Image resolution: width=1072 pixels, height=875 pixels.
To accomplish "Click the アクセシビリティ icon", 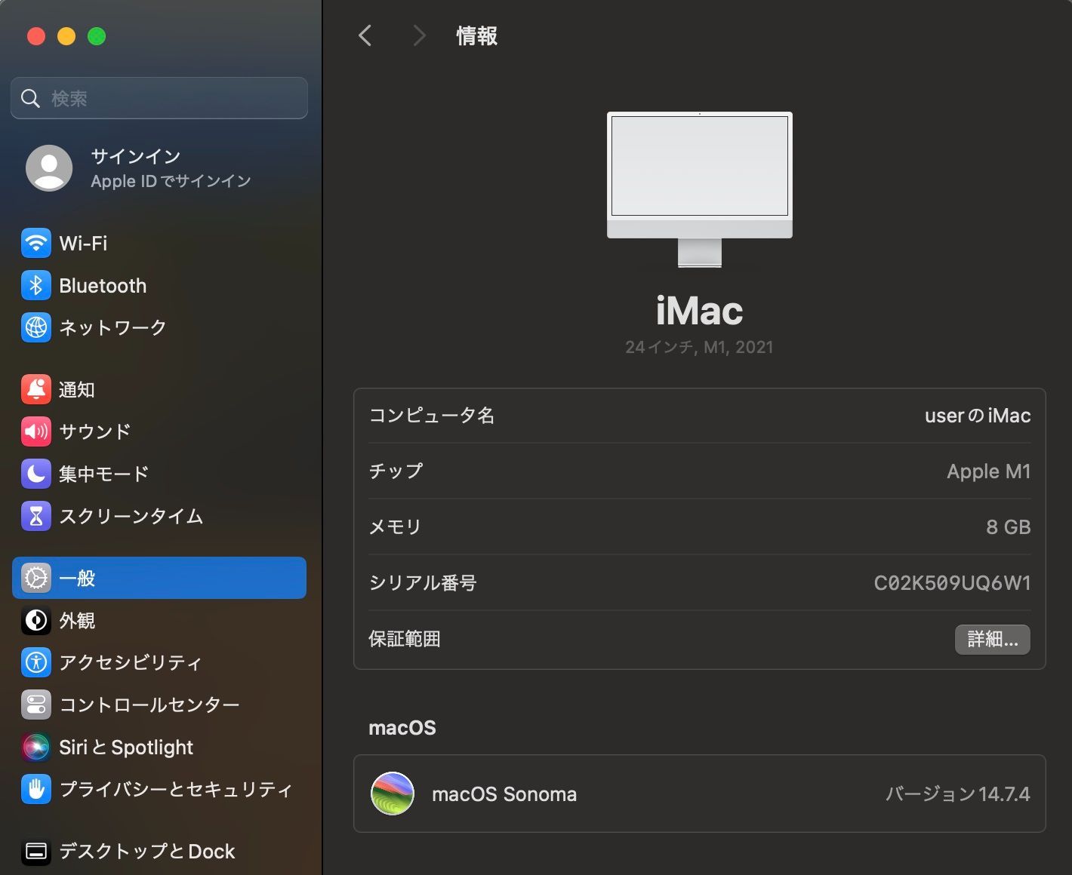I will click(36, 662).
